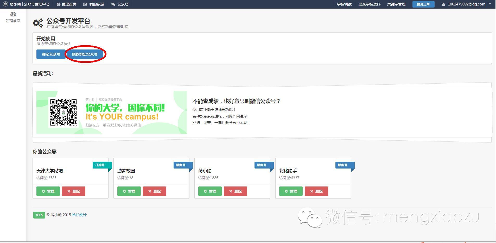Image resolution: width=496 pixels, height=243 pixels.
Task: Click the dropdown caret beside account email
Action: (x=490, y=4)
